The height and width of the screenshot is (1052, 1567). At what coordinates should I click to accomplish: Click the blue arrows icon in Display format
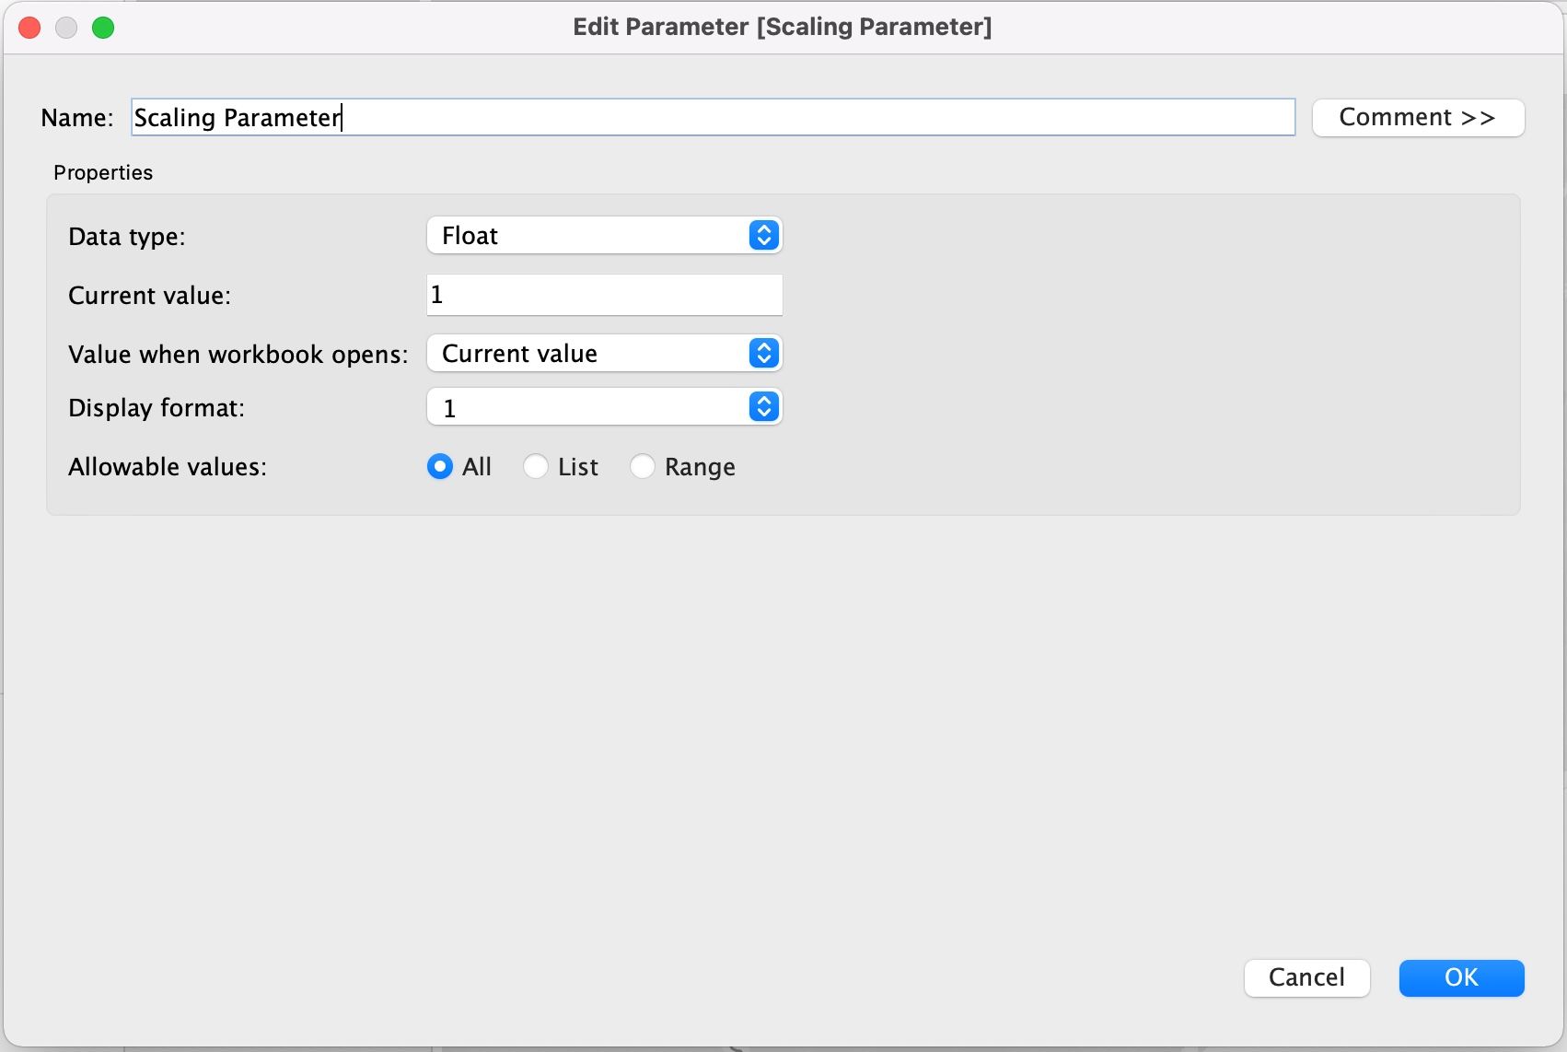point(763,407)
